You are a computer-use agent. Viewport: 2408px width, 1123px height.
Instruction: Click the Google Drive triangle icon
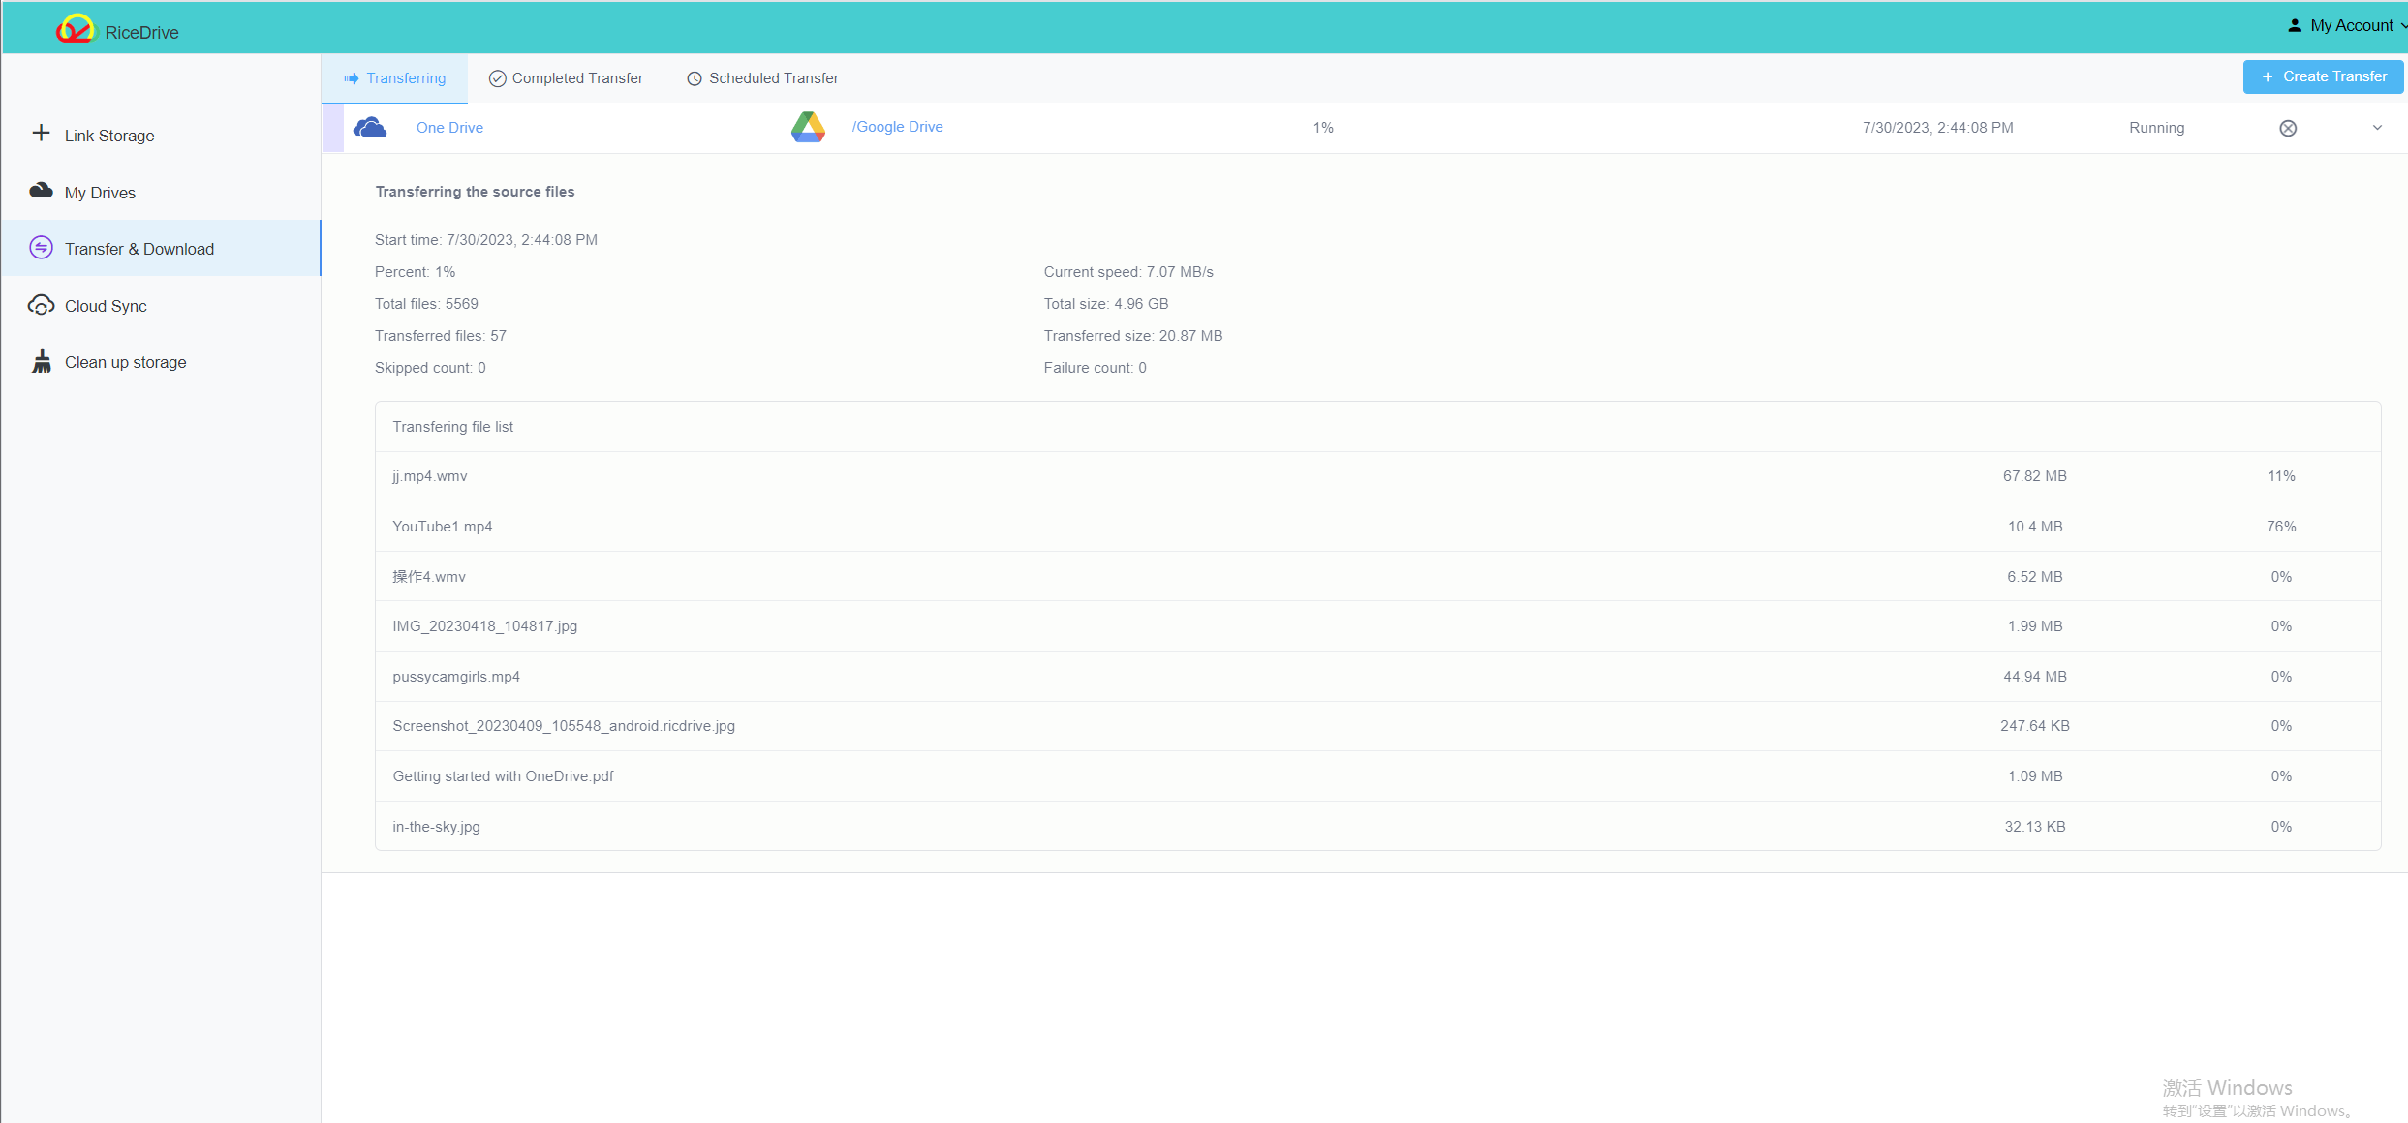tap(806, 128)
